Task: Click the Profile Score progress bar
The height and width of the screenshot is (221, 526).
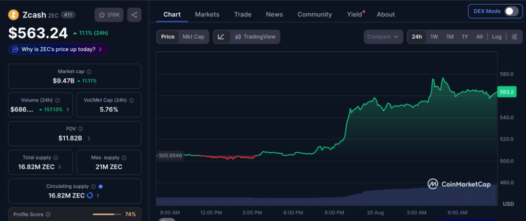Action: point(108,214)
